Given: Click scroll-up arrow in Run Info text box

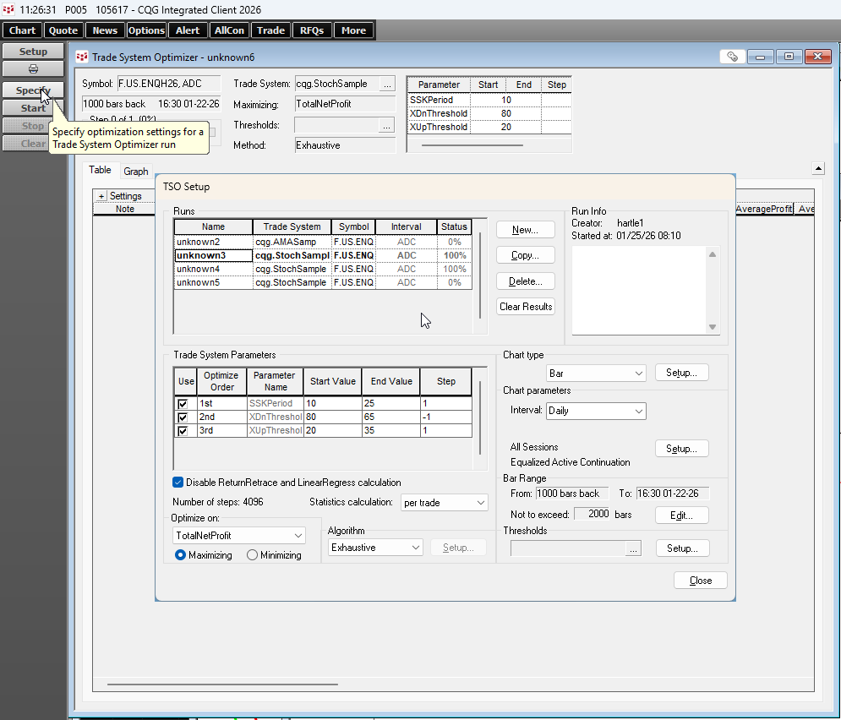Looking at the screenshot, I should tap(713, 254).
